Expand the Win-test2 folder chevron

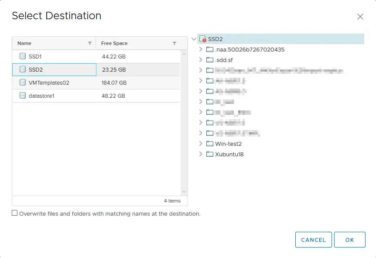click(x=201, y=144)
